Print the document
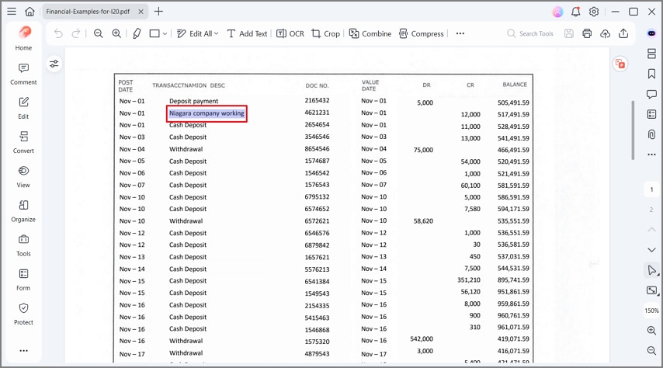The image size is (663, 368). point(587,33)
